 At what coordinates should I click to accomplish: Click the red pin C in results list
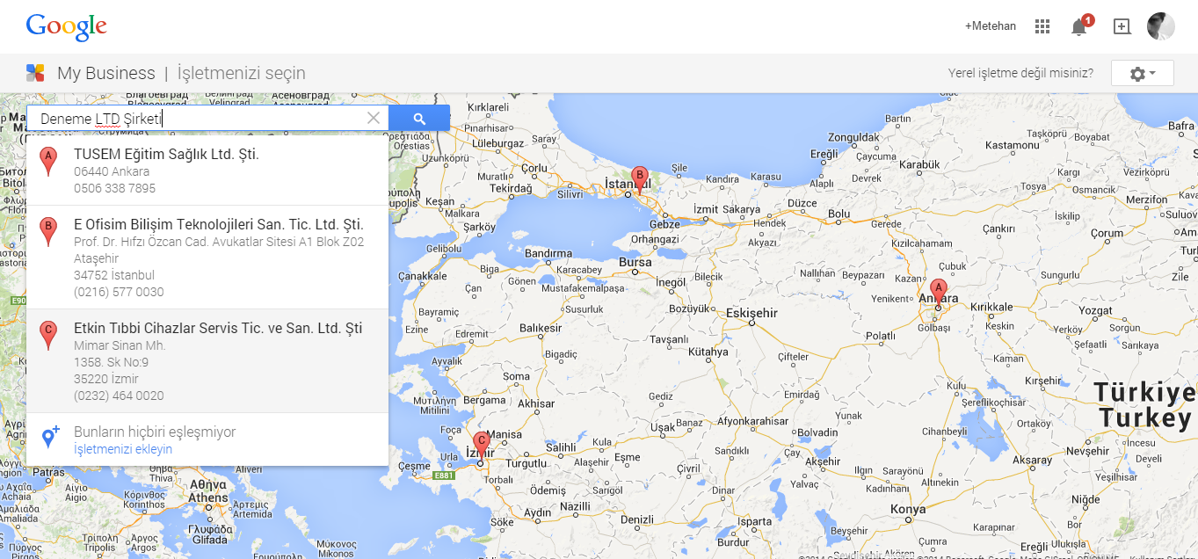[x=48, y=336]
